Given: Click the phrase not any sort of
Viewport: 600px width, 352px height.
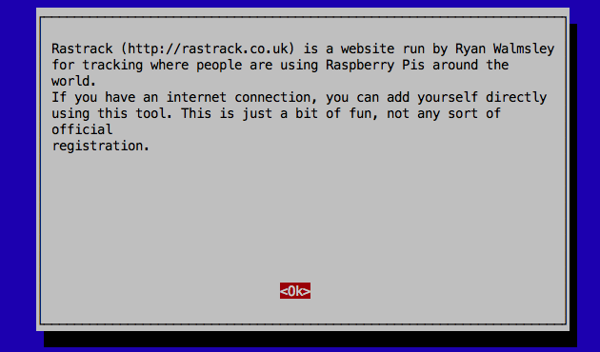Looking at the screenshot, I should (x=444, y=113).
